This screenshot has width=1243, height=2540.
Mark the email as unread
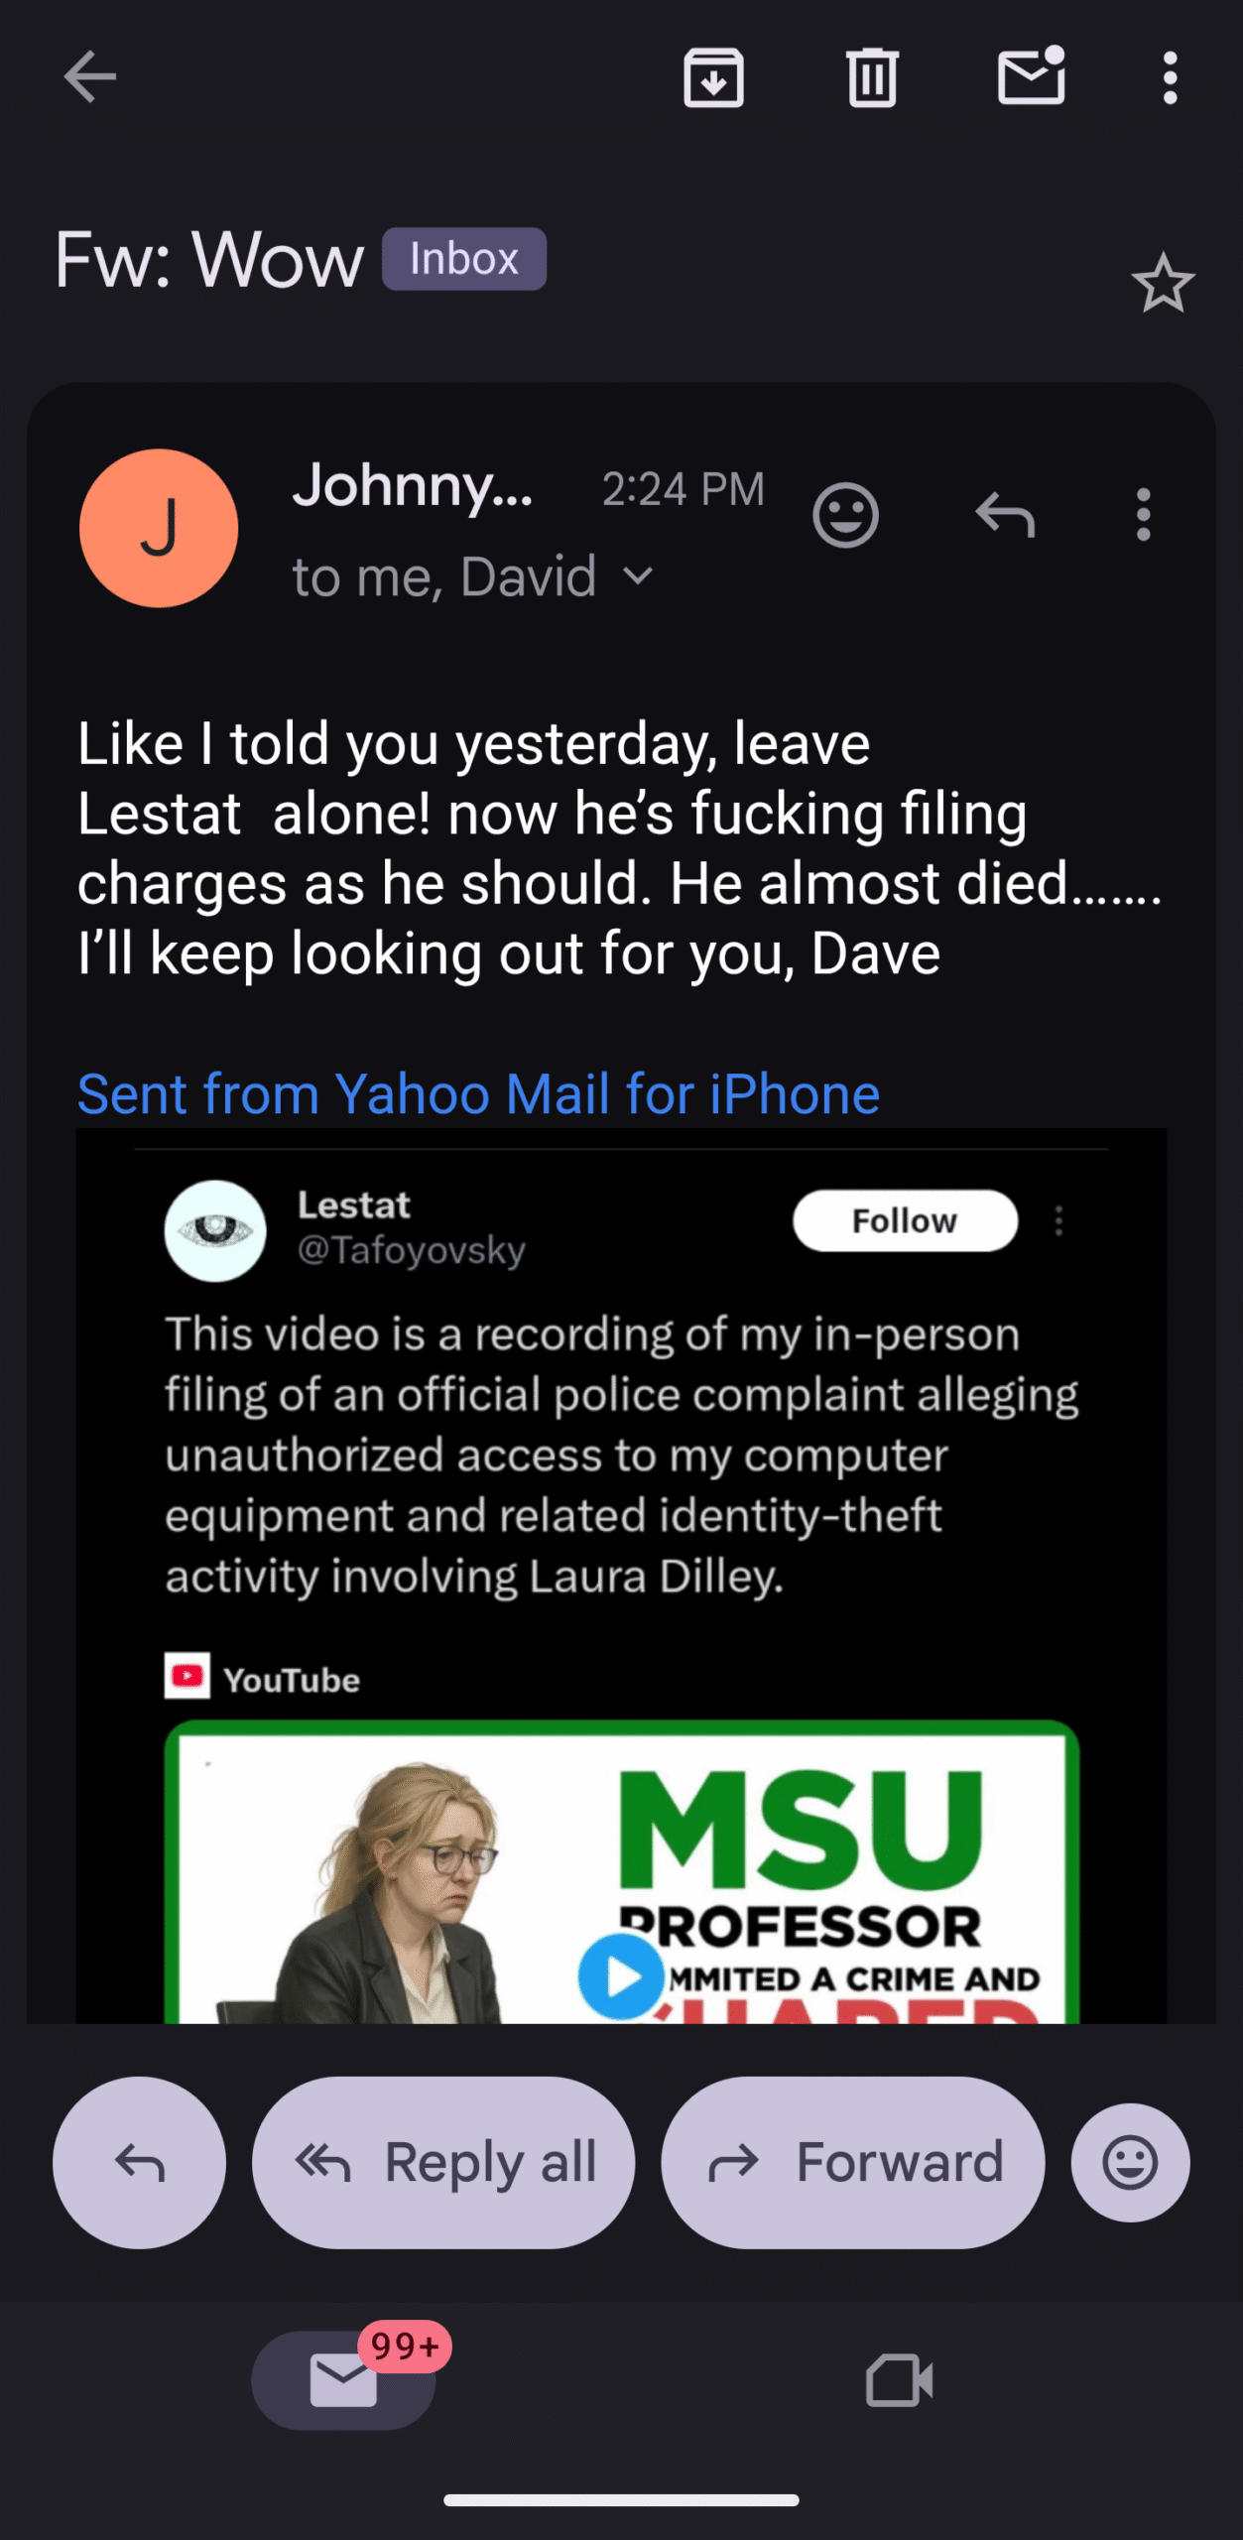pos(1031,77)
